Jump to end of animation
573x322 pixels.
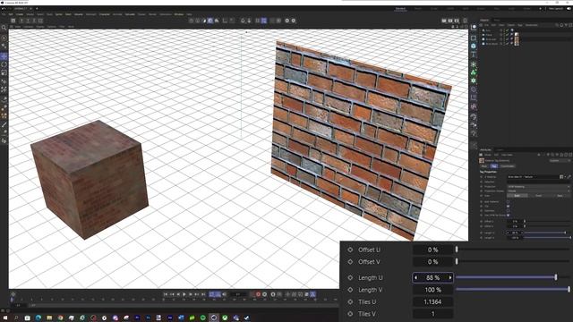click(203, 294)
